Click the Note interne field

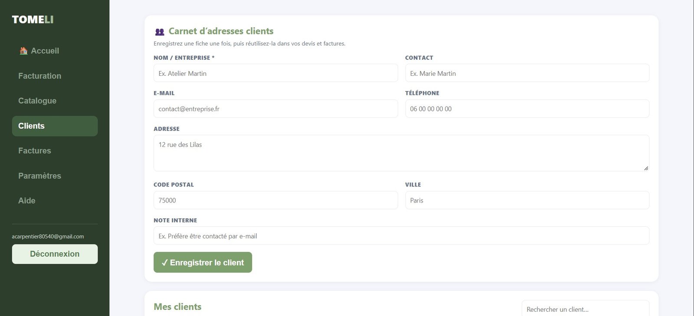[401, 235]
